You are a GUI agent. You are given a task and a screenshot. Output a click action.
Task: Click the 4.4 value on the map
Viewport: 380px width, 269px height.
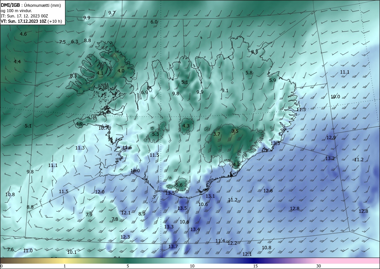click(x=17, y=61)
